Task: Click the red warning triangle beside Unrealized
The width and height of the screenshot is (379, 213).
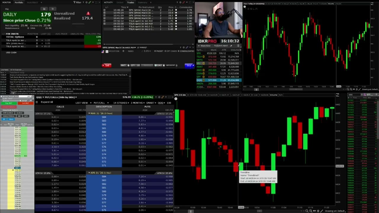Action: 88,13
